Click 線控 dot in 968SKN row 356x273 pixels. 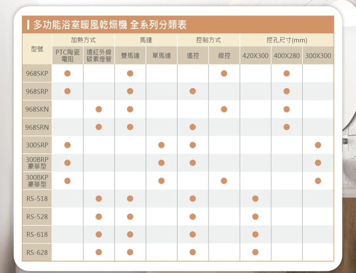224,109
